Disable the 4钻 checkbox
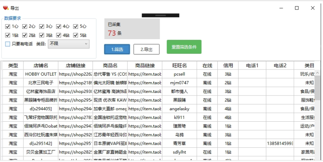Viewport: 323px width, 162px height. 59,35
